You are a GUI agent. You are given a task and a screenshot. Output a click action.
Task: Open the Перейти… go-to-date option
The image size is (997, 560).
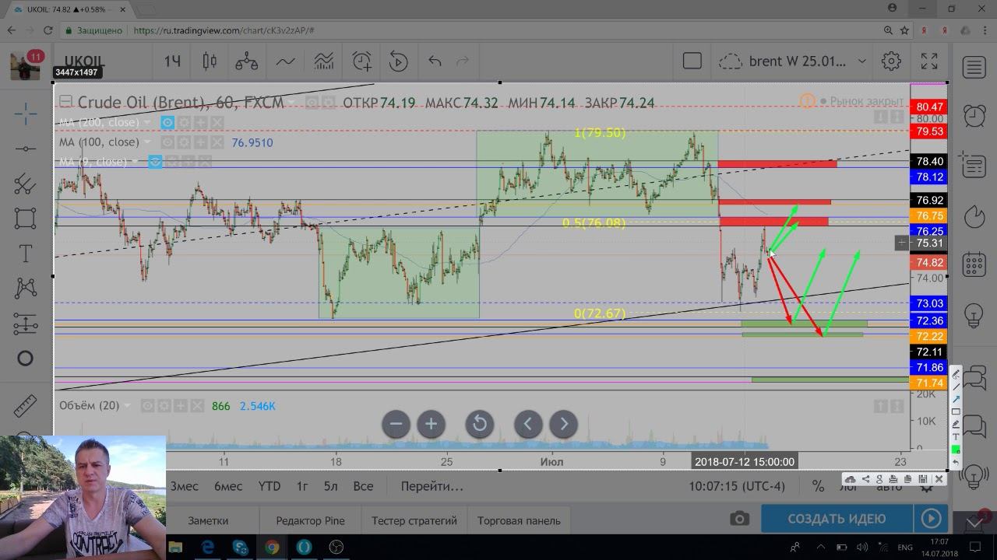coord(432,486)
